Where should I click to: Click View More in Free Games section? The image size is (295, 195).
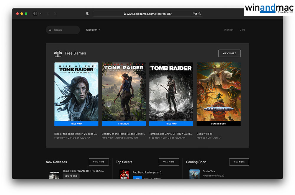tap(229, 53)
